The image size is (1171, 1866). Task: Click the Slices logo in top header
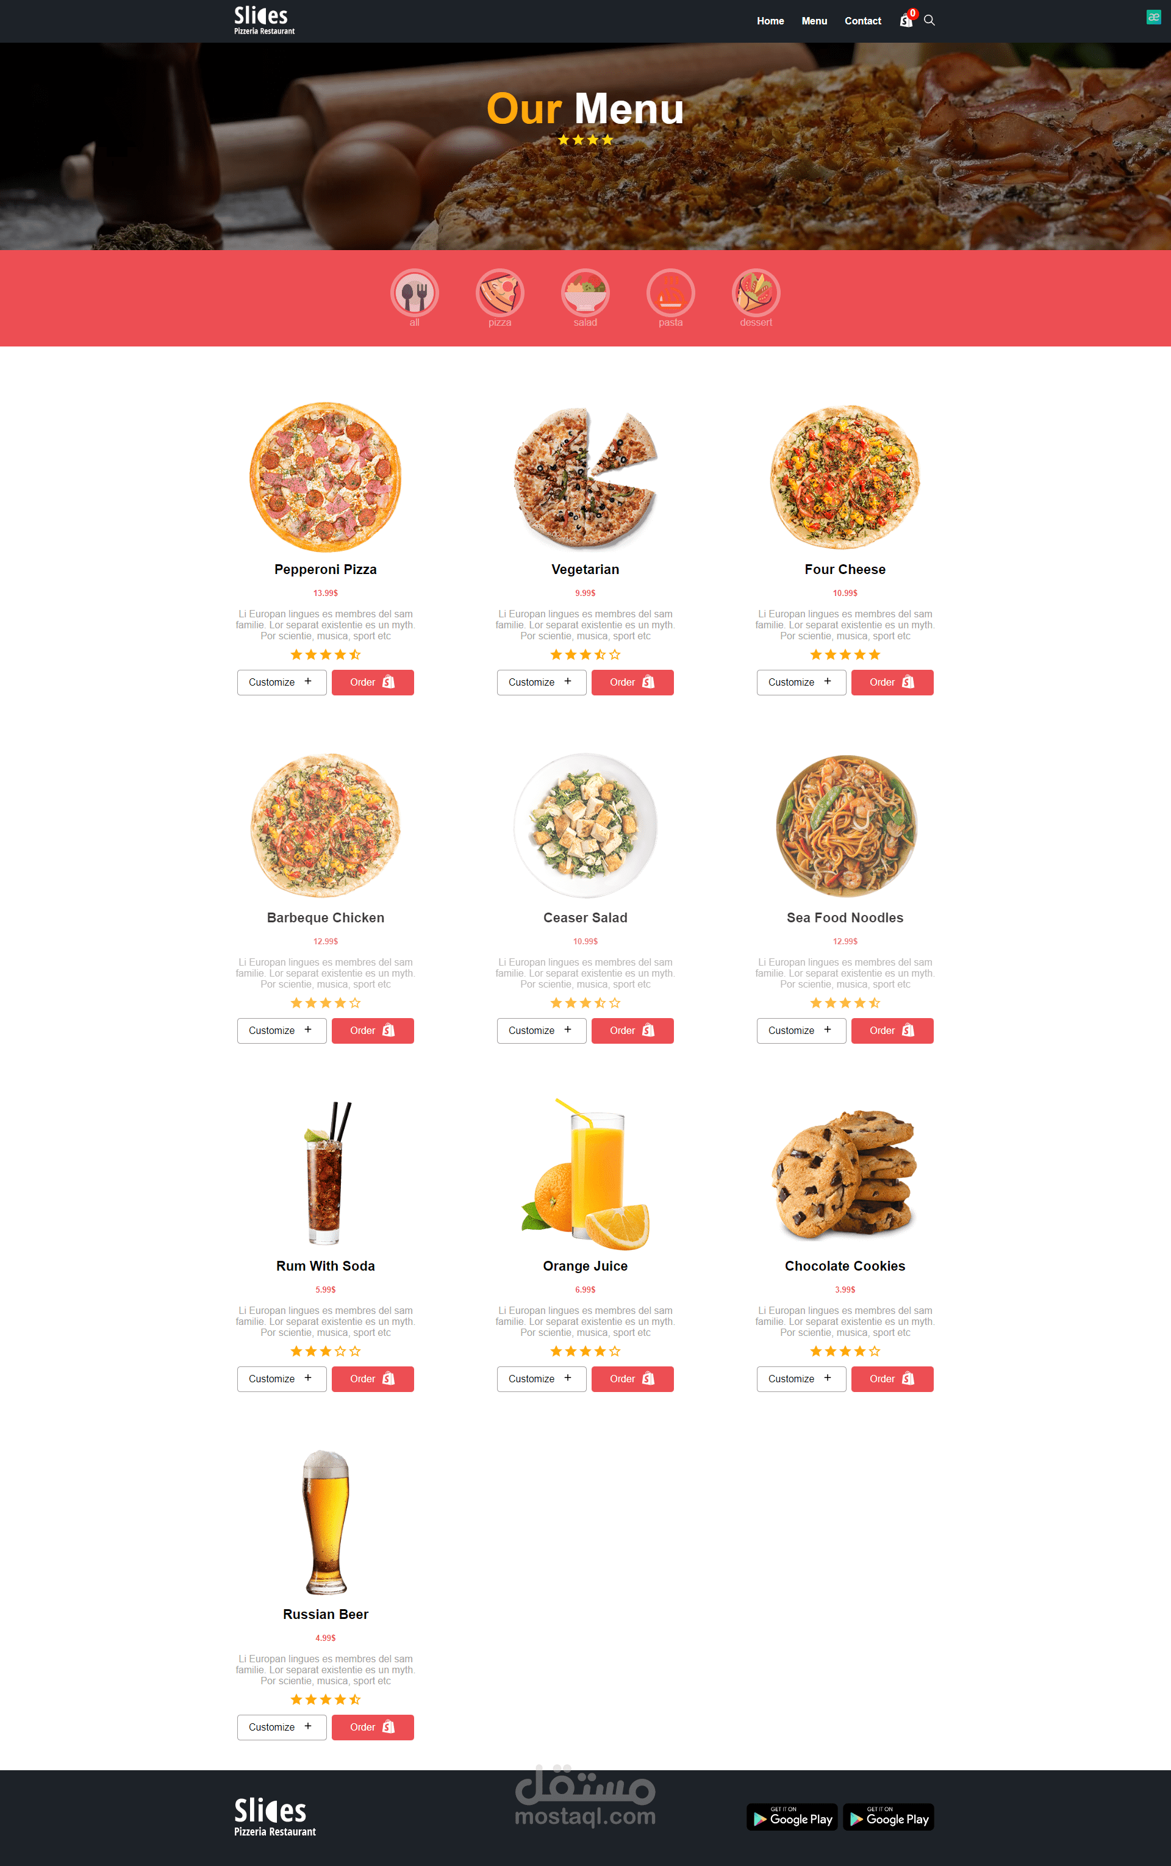tap(264, 20)
